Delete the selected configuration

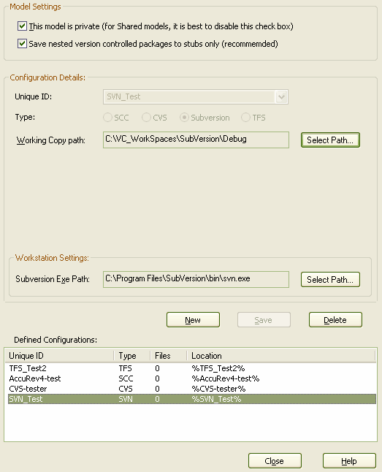[335, 320]
